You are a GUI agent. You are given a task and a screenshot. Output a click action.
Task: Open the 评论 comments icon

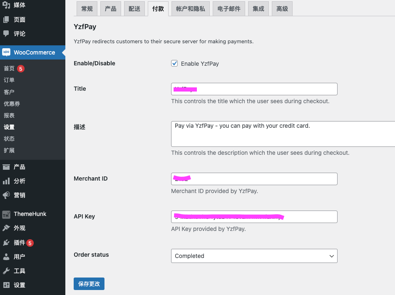6,34
